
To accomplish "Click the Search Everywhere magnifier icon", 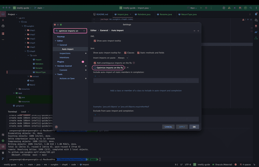I will pos(251,8).
